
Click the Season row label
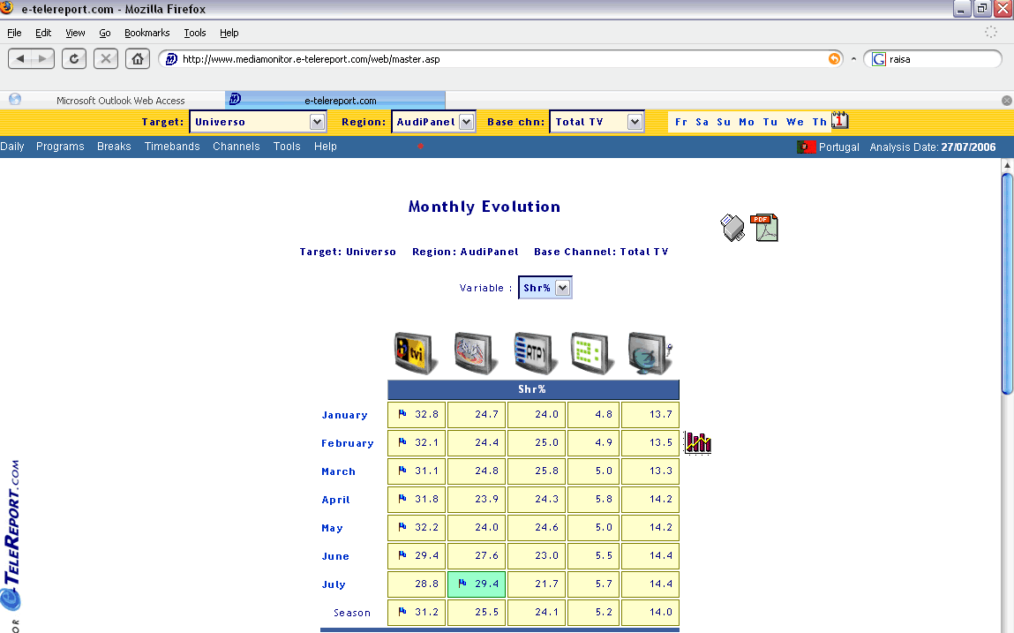352,613
